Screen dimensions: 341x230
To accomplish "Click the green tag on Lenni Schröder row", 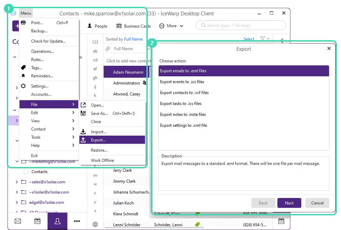I will click(197, 225).
